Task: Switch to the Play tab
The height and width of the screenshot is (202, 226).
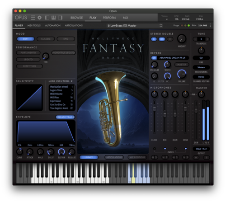Action: tap(93, 18)
